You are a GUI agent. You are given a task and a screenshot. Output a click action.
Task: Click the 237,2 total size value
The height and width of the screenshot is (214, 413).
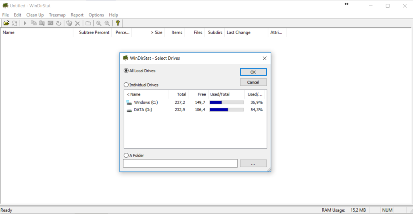click(180, 102)
